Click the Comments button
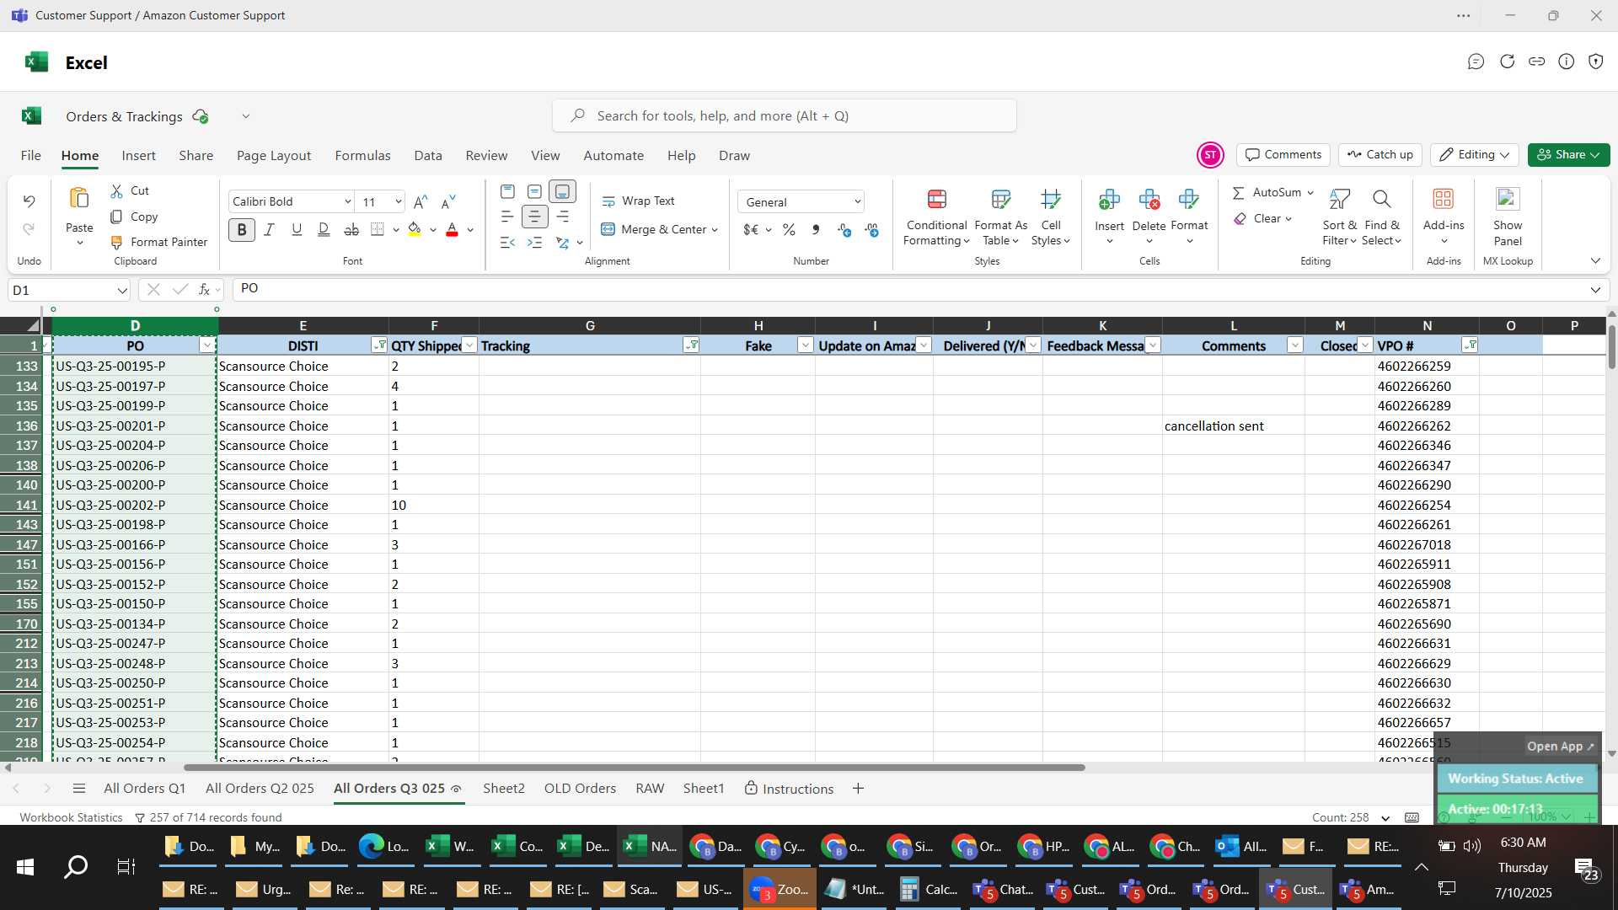 tap(1283, 155)
